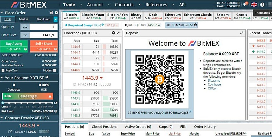
Task: Open the Coinbase provider link
Action: (x=214, y=84)
